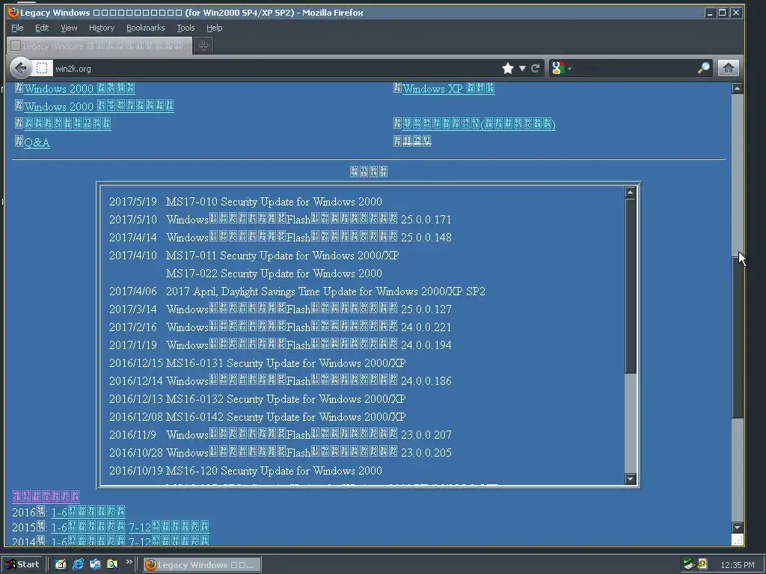This screenshot has width=766, height=574.
Task: Click the third quick launch icon
Action: 95,564
